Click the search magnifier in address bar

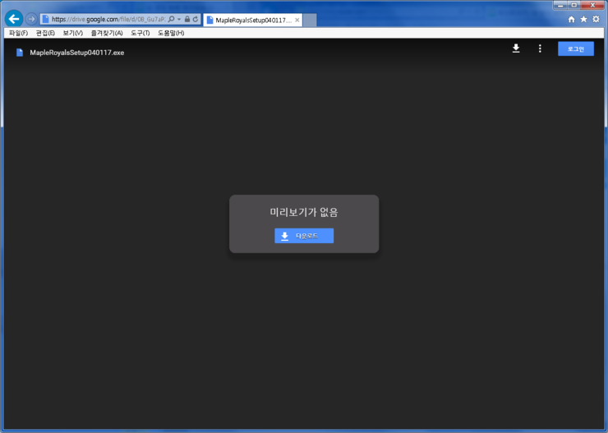[172, 19]
